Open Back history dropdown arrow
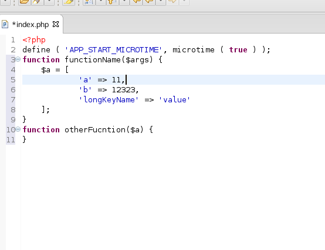Viewport: 325px width, 250px height. point(161,2)
